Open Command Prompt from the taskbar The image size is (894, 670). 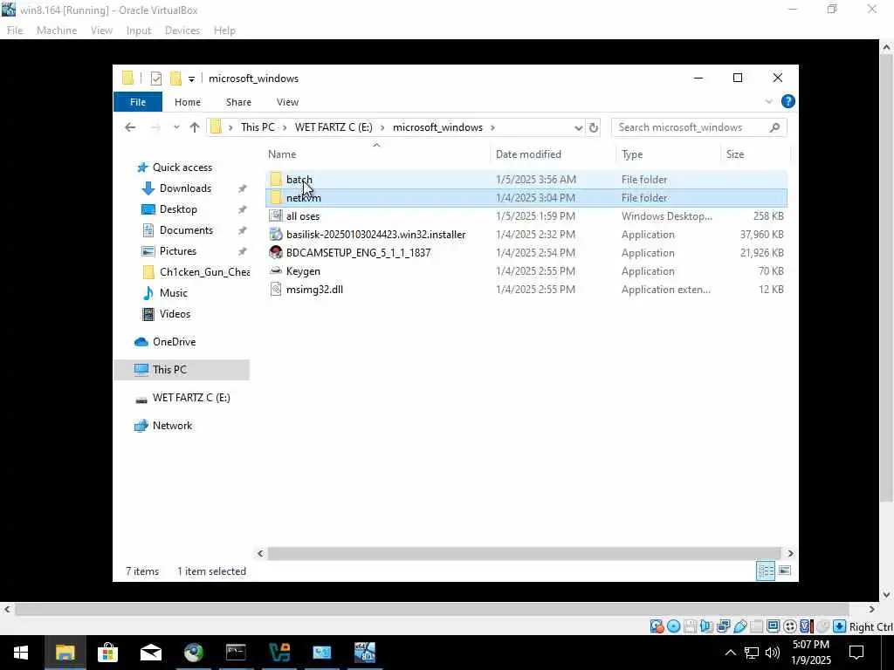[x=236, y=653]
